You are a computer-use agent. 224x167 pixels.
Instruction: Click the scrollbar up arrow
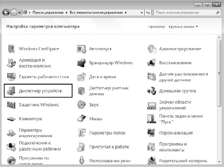point(219,37)
